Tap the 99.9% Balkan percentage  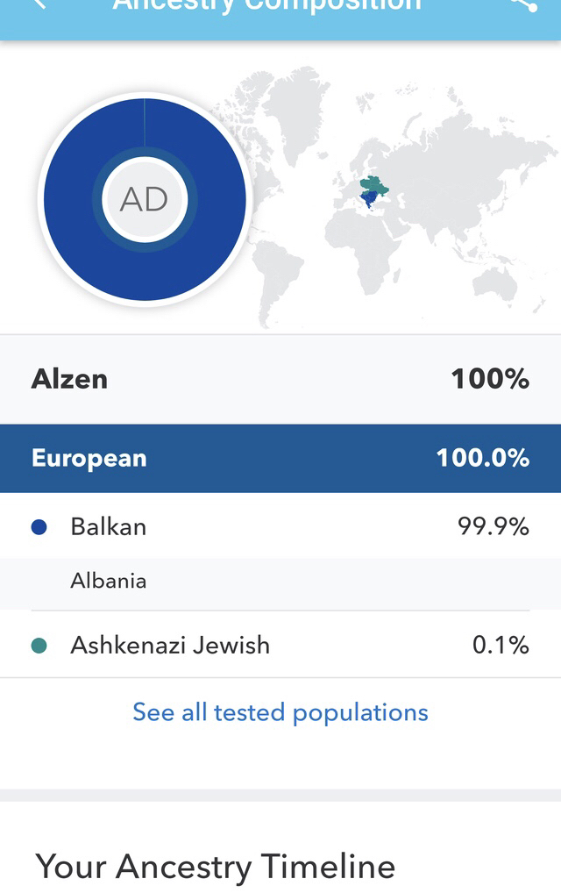[494, 526]
